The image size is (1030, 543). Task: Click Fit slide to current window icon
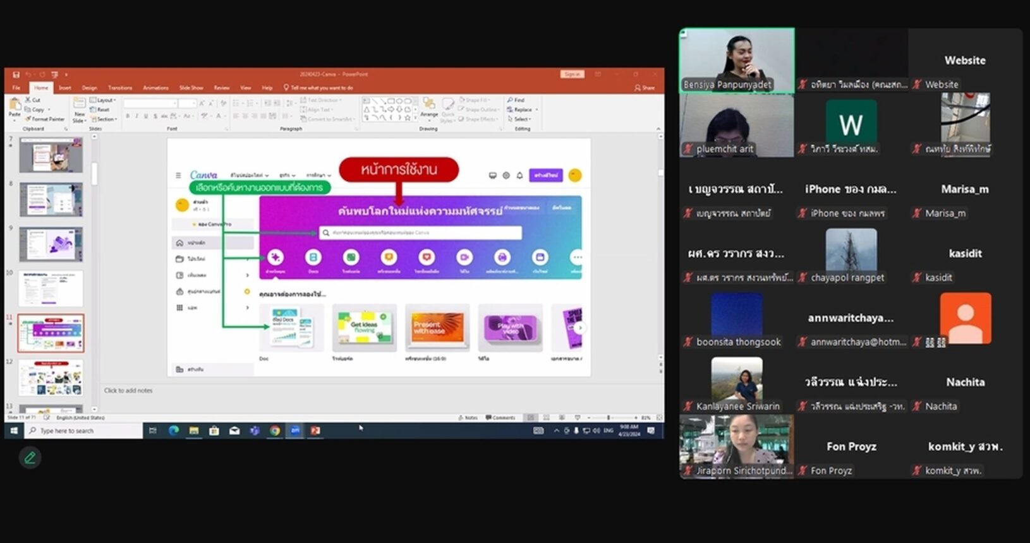659,417
